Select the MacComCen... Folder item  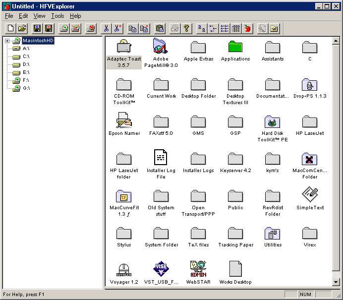coord(310,166)
